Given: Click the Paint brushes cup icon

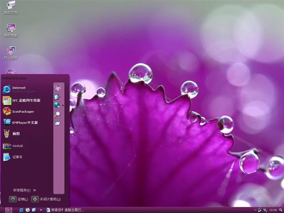Looking at the screenshot, I should point(7,134).
